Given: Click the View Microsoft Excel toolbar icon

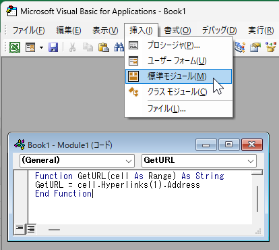Looking at the screenshot, I should click(x=15, y=47).
